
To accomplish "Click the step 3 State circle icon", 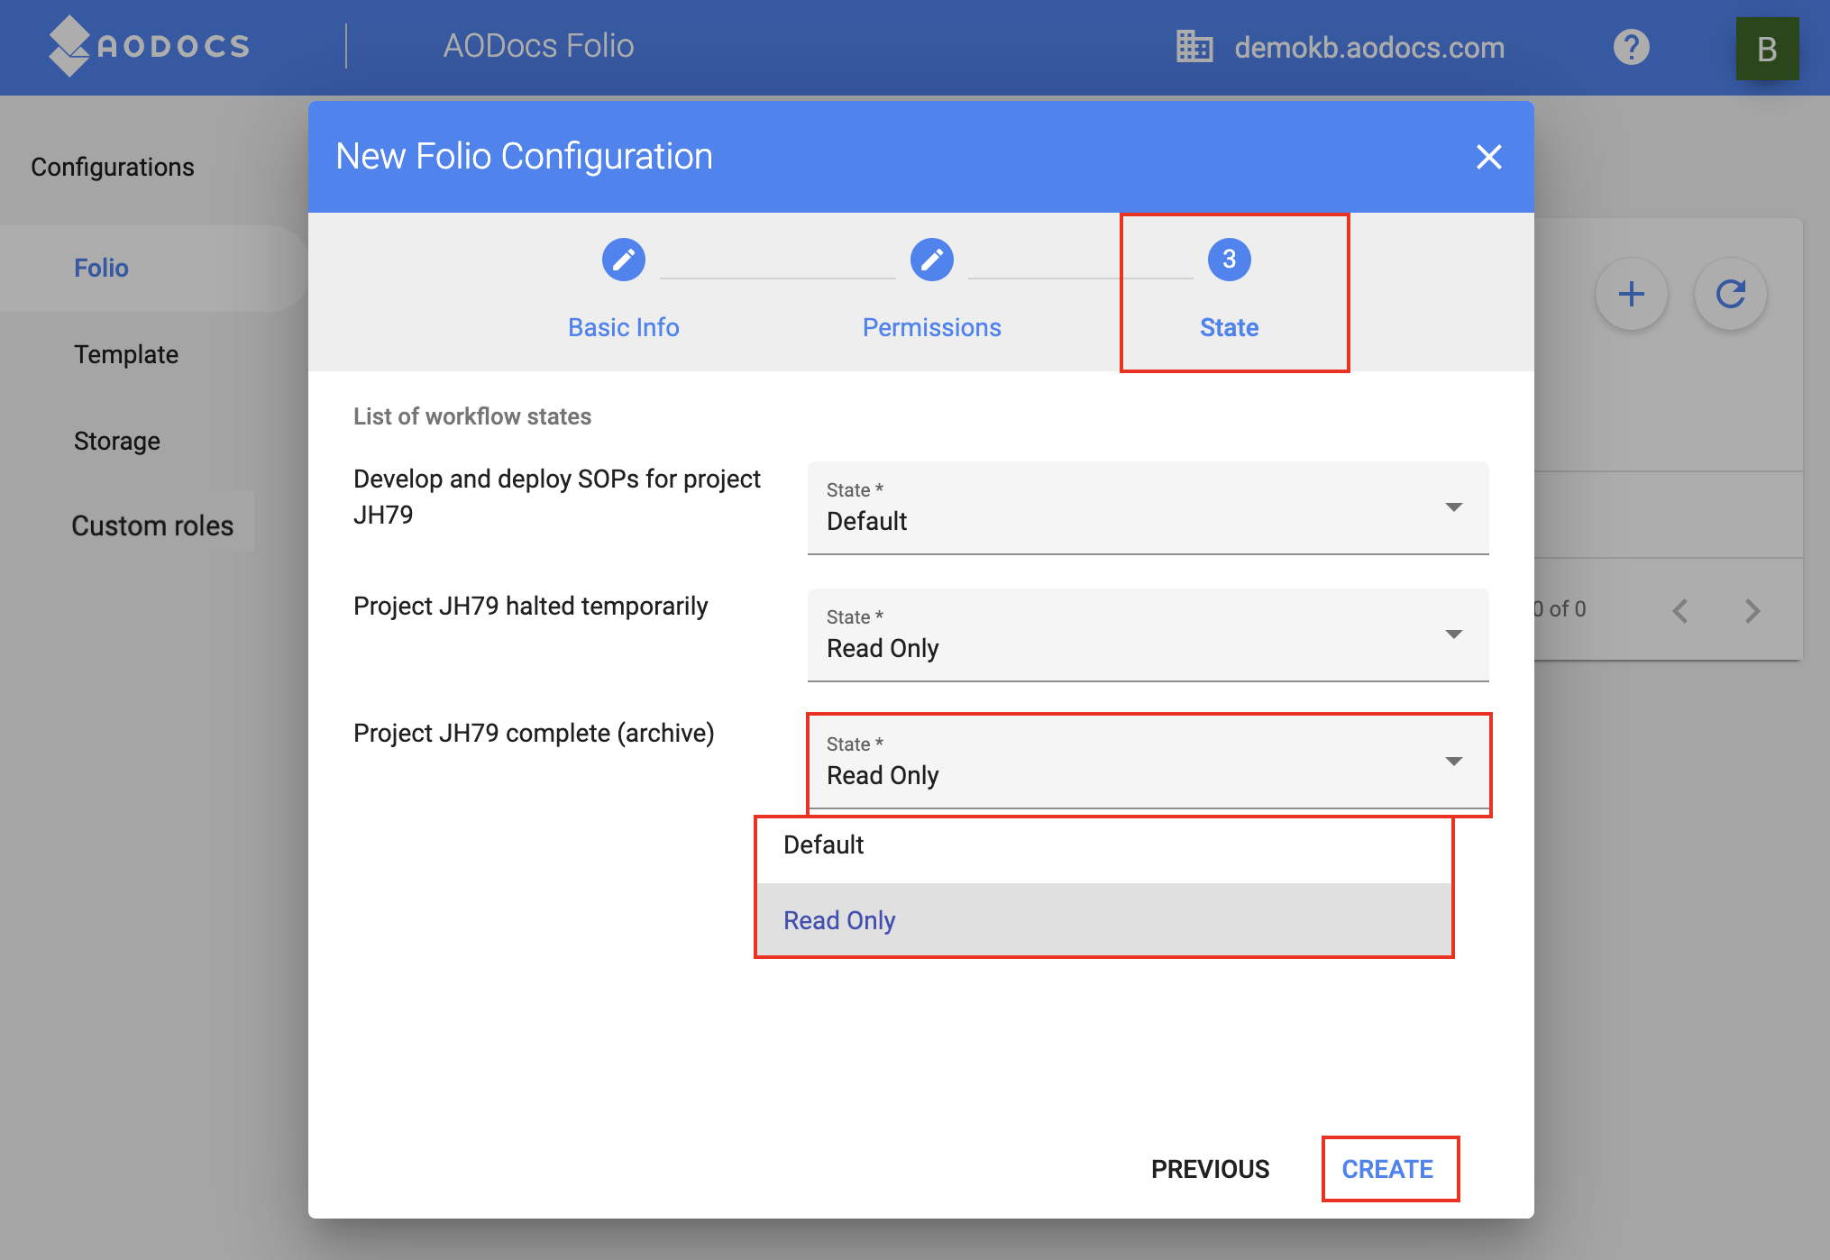I will 1229,260.
